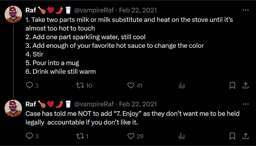The width and height of the screenshot is (256, 146).
Task: Share the recipe tweet
Action: (x=245, y=85)
